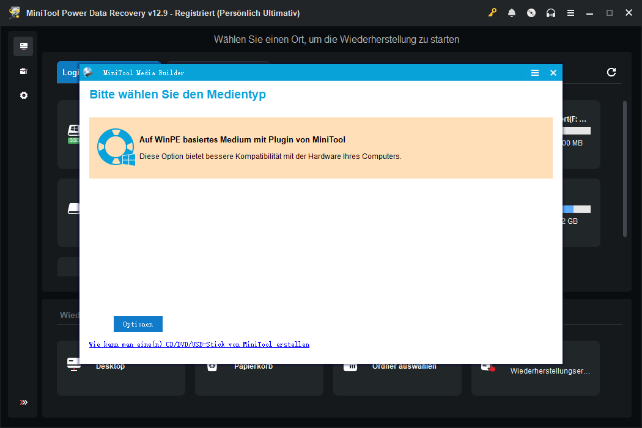The width and height of the screenshot is (642, 428).
Task: Click the WinPE lifebuoy icon
Action: coord(116,147)
